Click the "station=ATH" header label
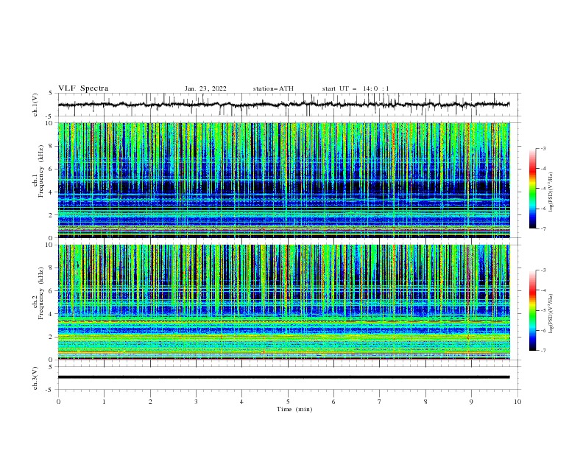The image size is (583, 451). click(x=273, y=88)
